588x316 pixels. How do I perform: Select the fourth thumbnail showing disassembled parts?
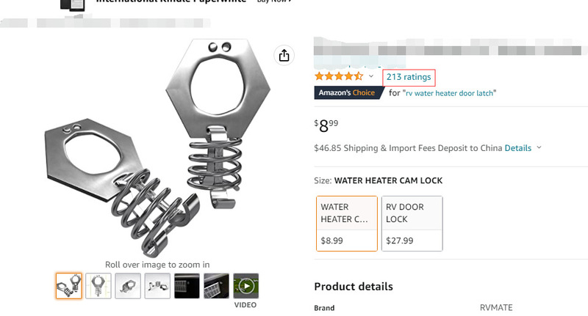(157, 285)
